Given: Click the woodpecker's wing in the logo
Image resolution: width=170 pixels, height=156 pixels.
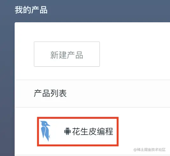Looking at the screenshot, I should point(44,132).
